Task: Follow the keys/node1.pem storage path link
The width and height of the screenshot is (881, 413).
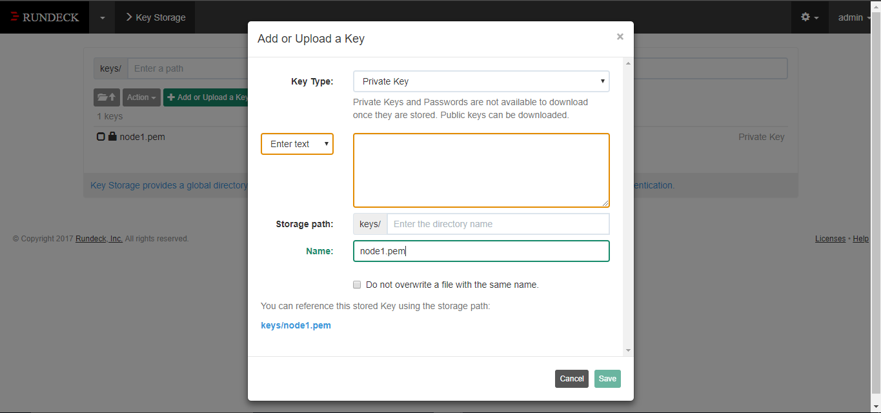Action: (x=296, y=325)
